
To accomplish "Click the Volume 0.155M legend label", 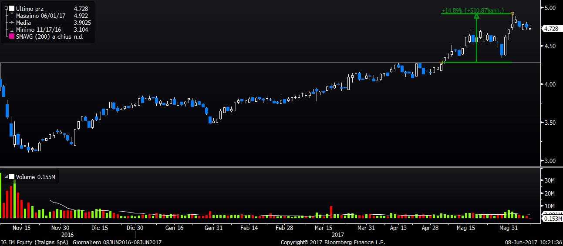I will pos(35,176).
